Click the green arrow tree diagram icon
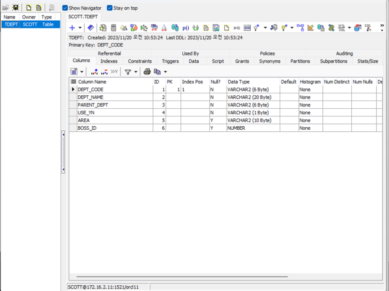 tap(144, 28)
